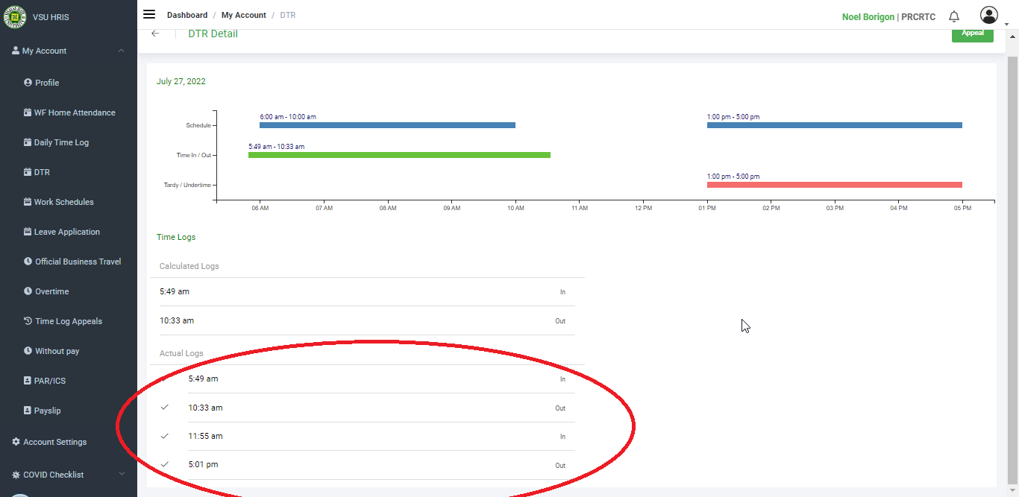Go to Dashboard via breadcrumb

(187, 15)
